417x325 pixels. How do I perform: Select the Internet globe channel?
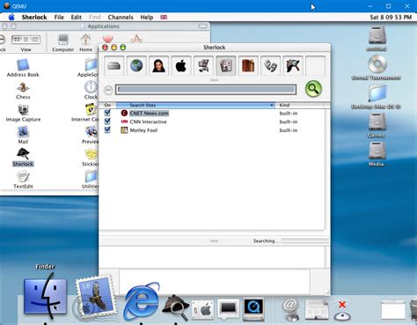point(136,66)
